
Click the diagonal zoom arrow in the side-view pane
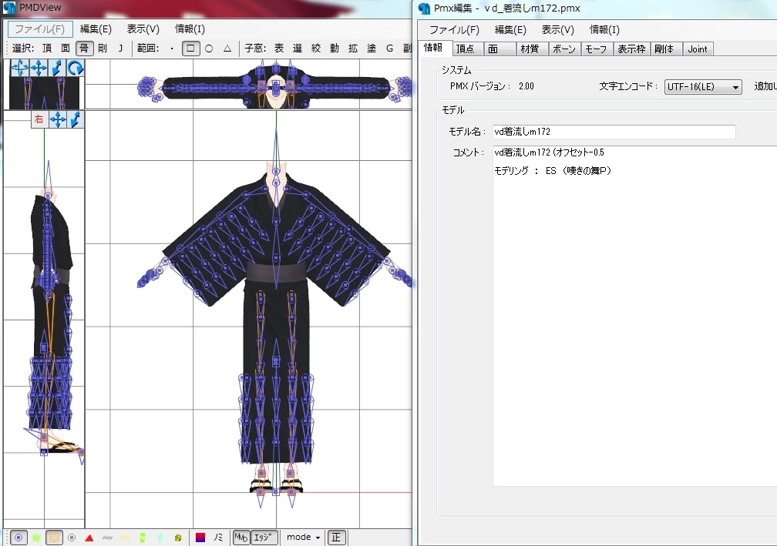[x=76, y=119]
